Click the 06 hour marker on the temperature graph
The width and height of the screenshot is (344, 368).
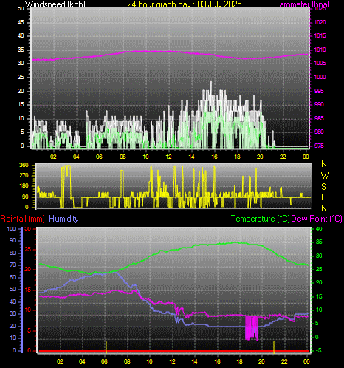tap(104, 361)
